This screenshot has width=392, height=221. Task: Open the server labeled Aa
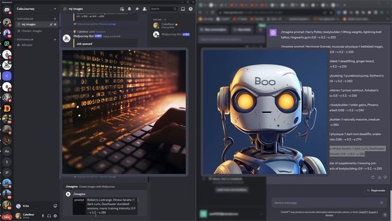(x=7, y=152)
